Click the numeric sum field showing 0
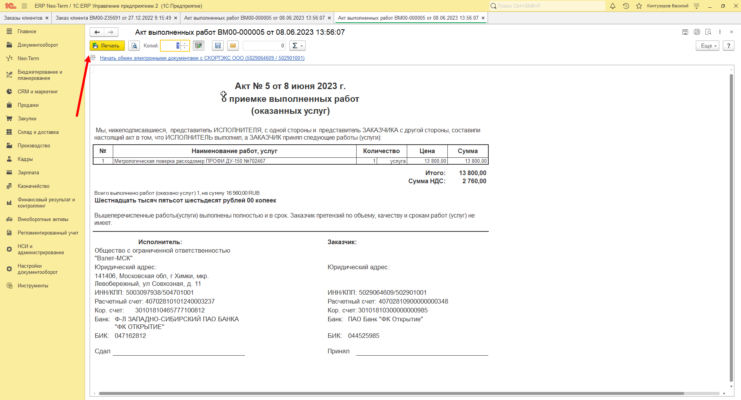The width and height of the screenshot is (741, 400). (x=264, y=46)
